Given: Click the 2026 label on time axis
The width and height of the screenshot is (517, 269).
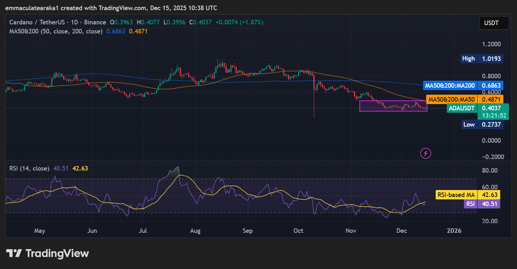Looking at the screenshot, I should [454, 231].
